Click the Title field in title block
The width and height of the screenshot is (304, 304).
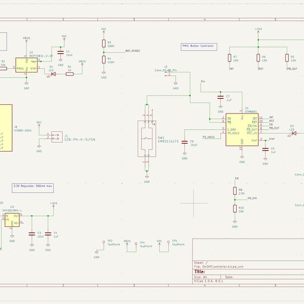pyautogui.click(x=200, y=272)
